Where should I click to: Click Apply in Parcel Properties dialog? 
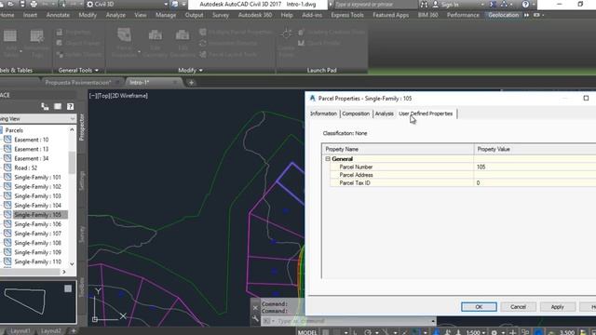coord(558,307)
